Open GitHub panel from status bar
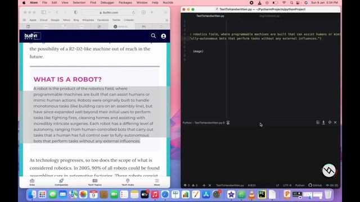Screen dimensions: 360x202 point(315,185)
